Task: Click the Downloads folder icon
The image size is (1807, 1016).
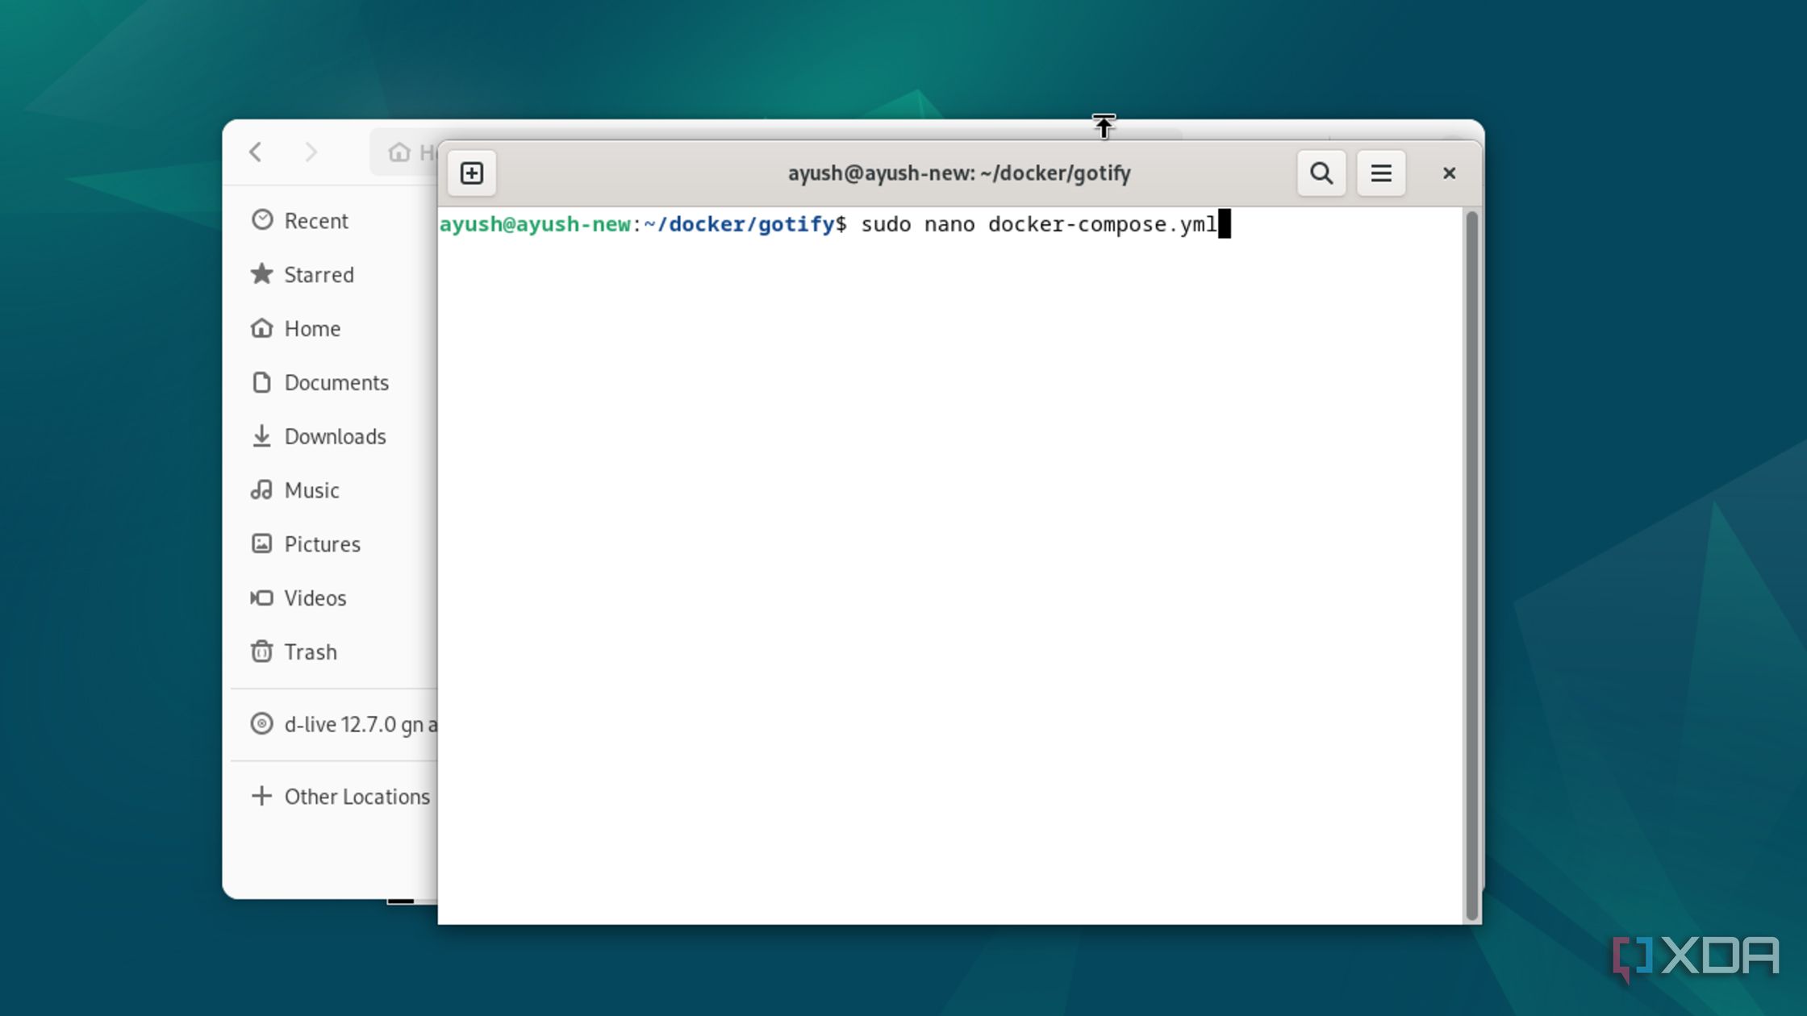Action: coord(261,436)
